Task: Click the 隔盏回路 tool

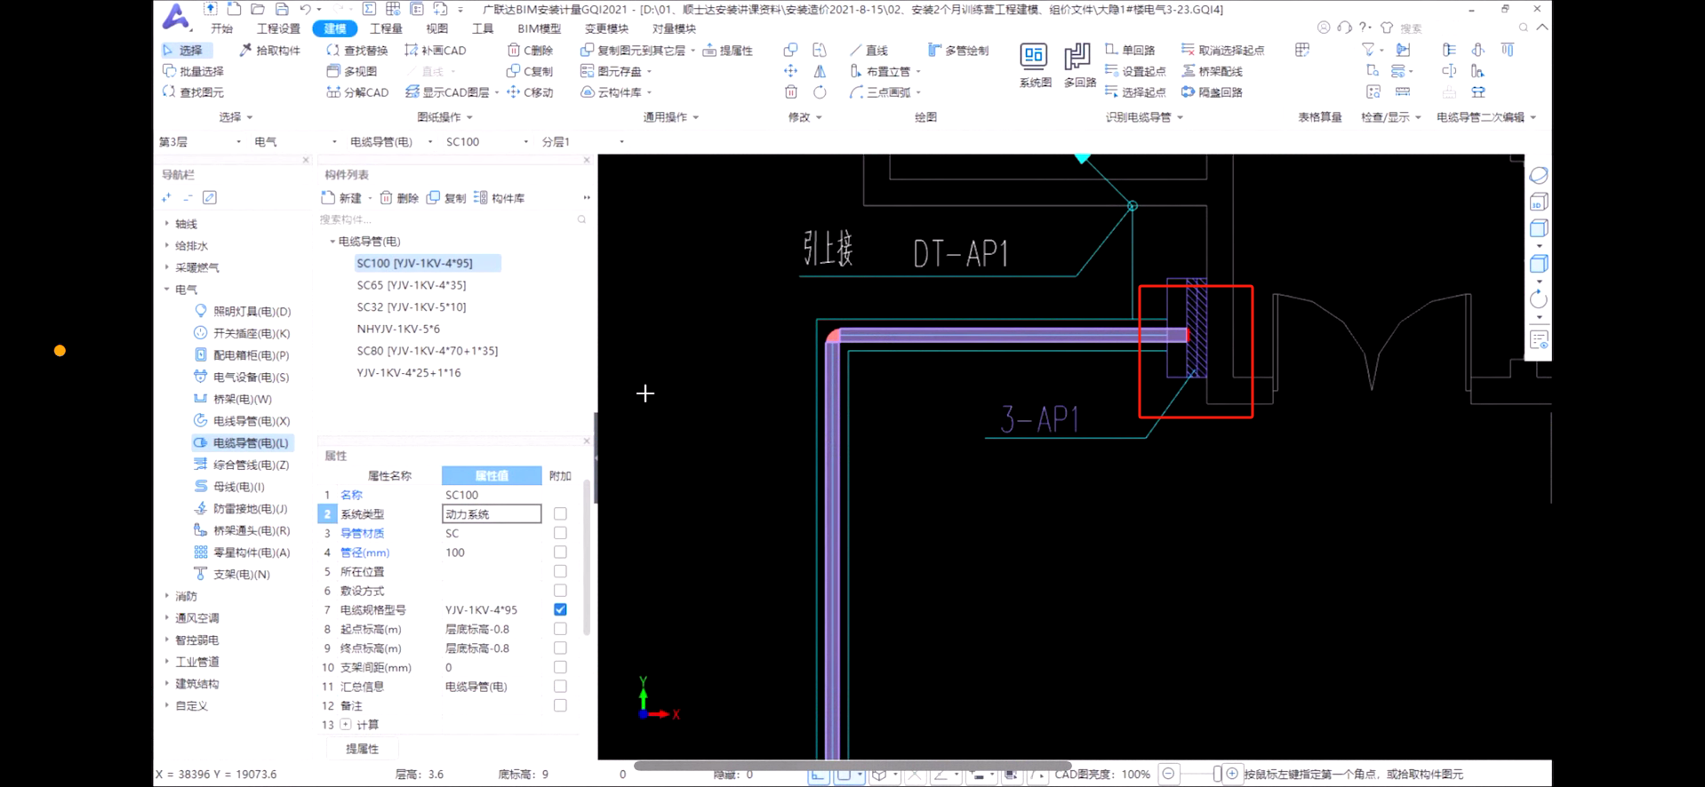Action: click(x=1212, y=92)
